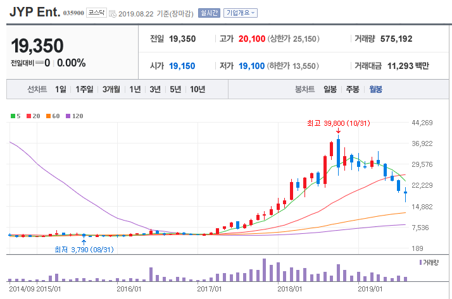
Task: Click the 선차트 label
Action: click(x=37, y=90)
